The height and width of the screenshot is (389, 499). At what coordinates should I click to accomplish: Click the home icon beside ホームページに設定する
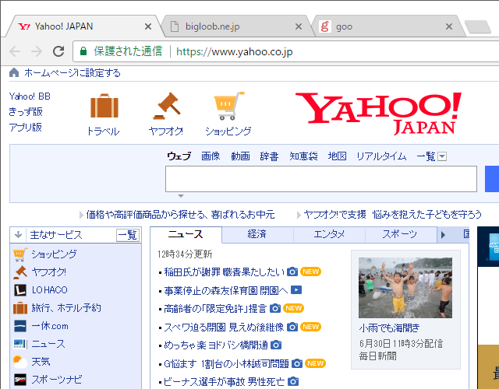click(x=14, y=72)
